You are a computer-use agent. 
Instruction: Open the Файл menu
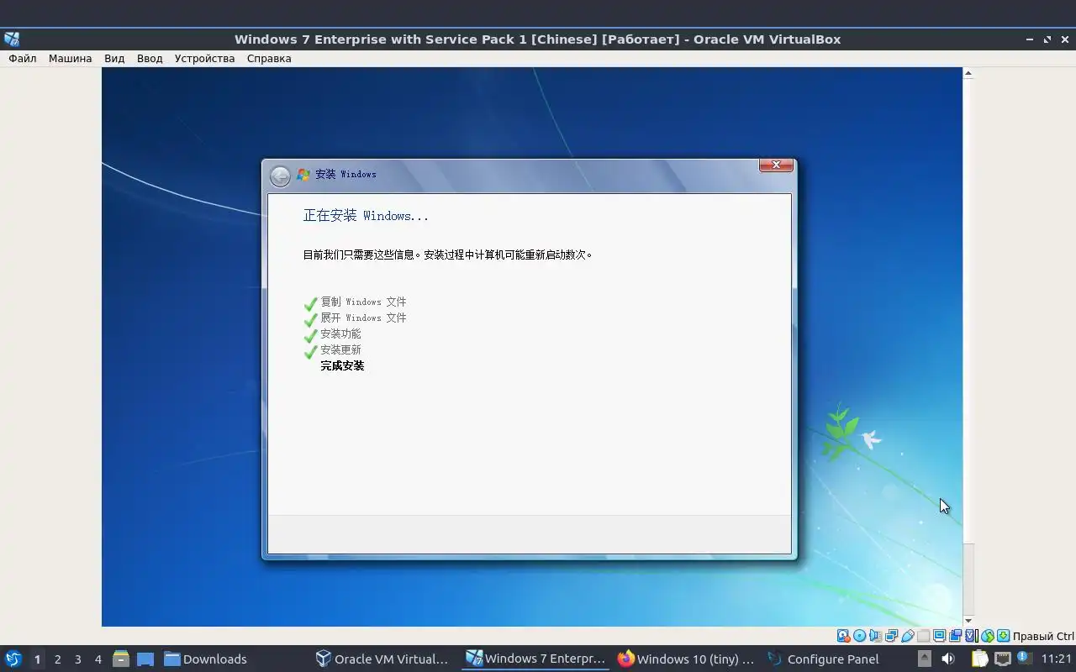[x=23, y=58]
